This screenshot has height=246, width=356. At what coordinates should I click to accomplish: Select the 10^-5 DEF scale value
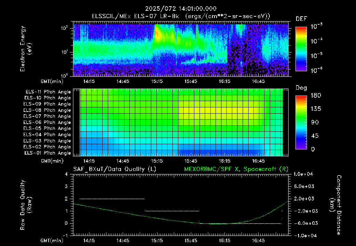(316, 55)
